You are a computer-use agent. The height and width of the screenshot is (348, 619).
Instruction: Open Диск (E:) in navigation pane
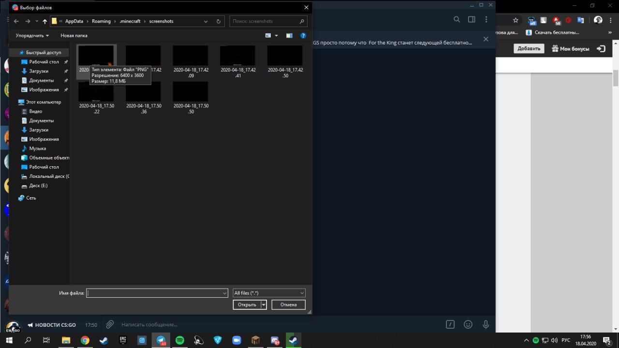[38, 186]
